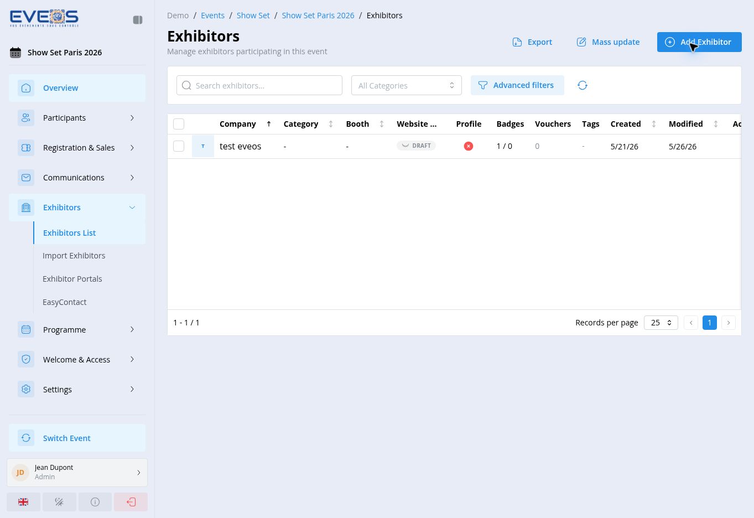Expand the Communications section
The image size is (754, 518).
tap(77, 178)
